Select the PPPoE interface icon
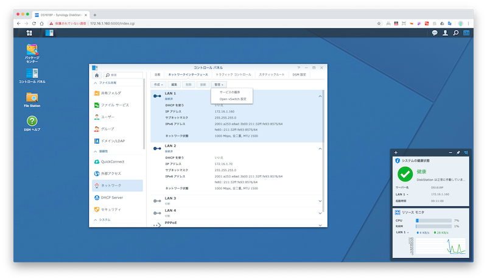 (157, 225)
